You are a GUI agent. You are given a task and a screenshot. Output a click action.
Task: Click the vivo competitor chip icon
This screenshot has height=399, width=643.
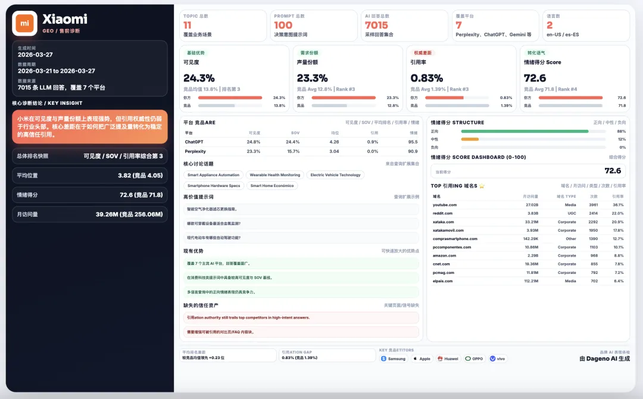(492, 359)
